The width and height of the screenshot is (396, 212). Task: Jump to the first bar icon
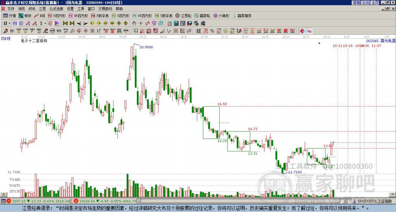coord(65,24)
